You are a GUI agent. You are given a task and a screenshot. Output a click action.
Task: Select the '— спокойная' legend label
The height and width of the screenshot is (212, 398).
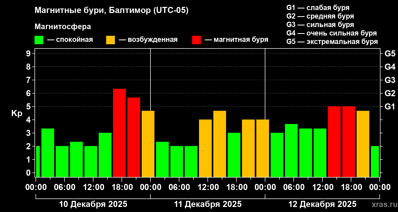click(x=70, y=40)
